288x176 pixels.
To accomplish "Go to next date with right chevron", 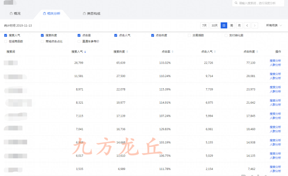I will 255,26.
